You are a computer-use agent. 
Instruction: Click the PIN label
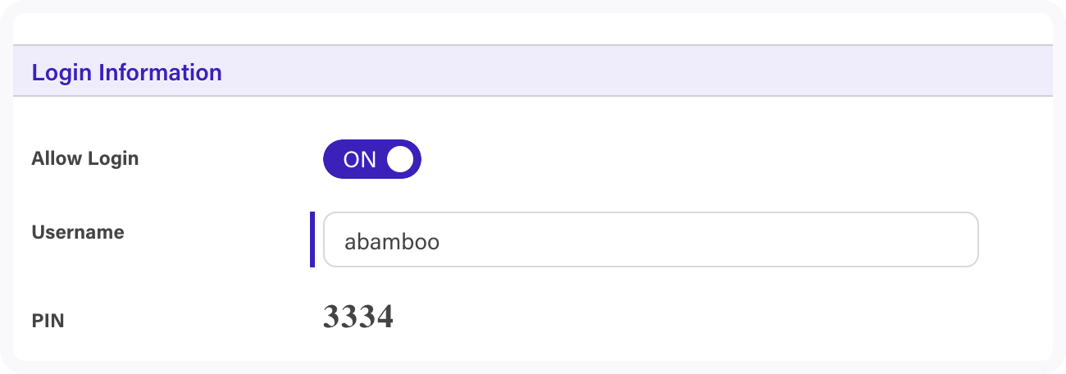[48, 322]
